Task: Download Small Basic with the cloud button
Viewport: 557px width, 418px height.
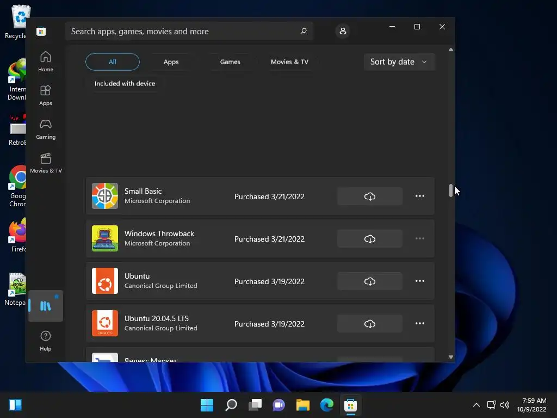Action: pos(370,196)
